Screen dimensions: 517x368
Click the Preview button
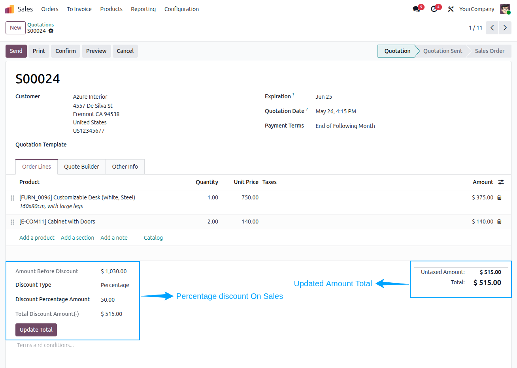(96, 51)
